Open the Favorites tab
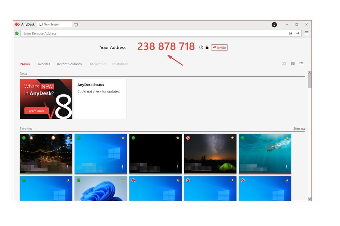 (x=43, y=64)
